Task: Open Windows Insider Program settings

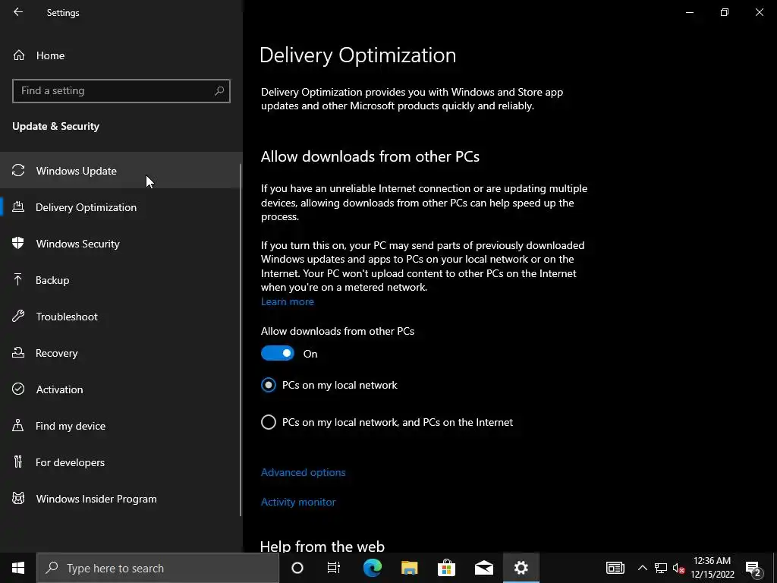Action: [121, 498]
